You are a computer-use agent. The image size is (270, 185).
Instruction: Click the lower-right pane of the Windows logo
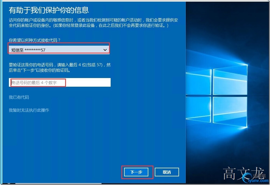click(230, 112)
